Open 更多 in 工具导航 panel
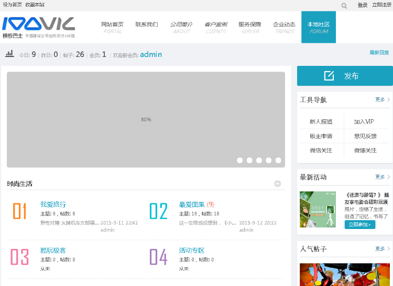This screenshot has height=286, width=393. (x=383, y=99)
